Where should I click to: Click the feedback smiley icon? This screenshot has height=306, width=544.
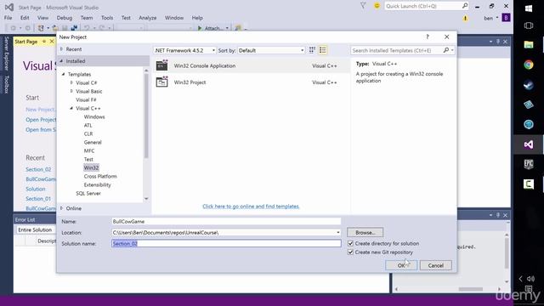377,6
